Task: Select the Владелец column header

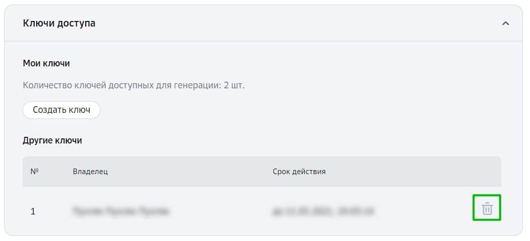Action: click(x=90, y=172)
